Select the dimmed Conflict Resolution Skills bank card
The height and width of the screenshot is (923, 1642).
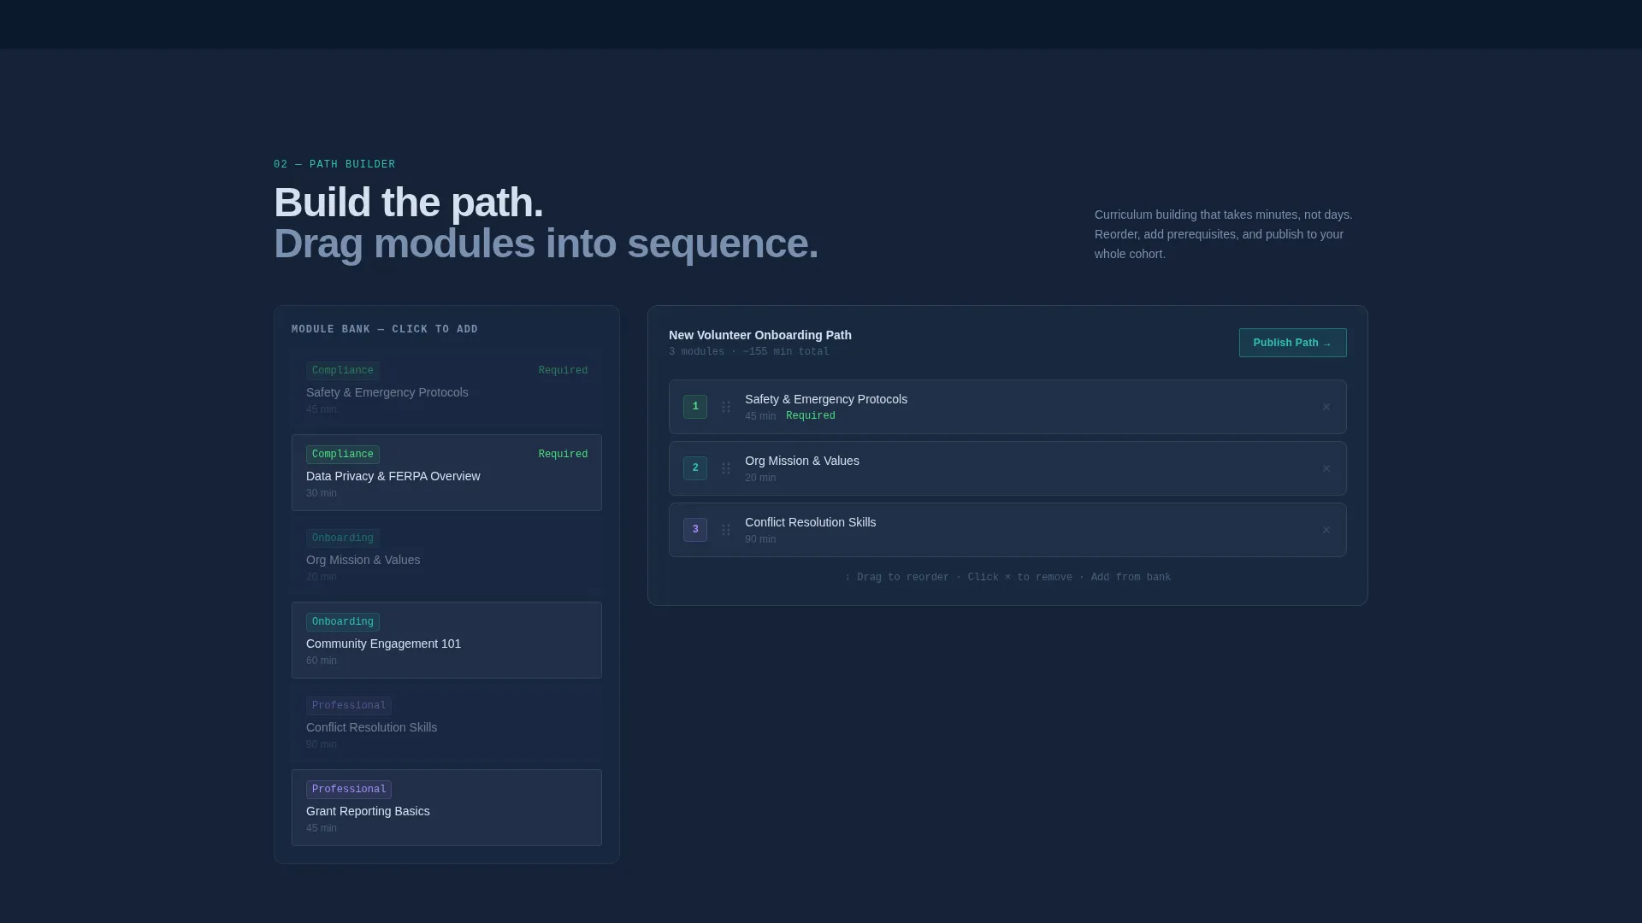pos(446,724)
